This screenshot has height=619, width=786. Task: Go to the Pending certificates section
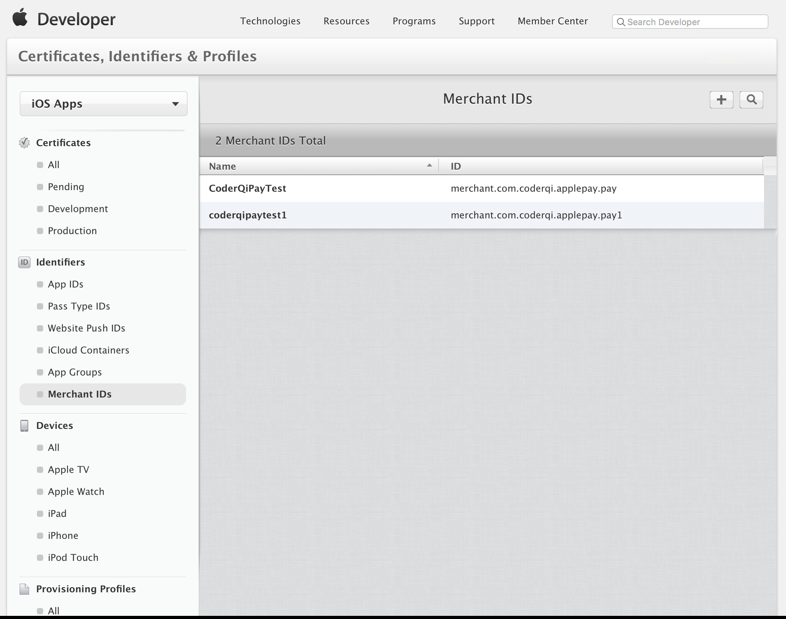click(66, 187)
